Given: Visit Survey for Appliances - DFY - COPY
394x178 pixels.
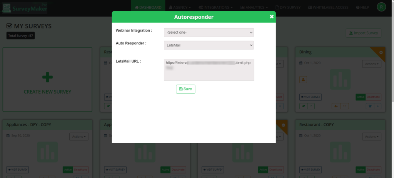Looking at the screenshot, I should point(18,170).
